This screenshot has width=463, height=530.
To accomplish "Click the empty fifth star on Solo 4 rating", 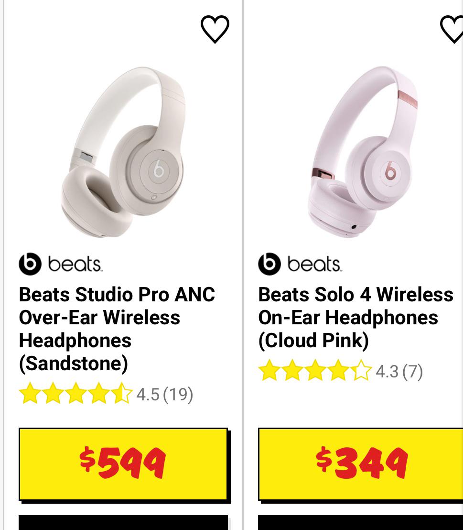I will coord(361,370).
